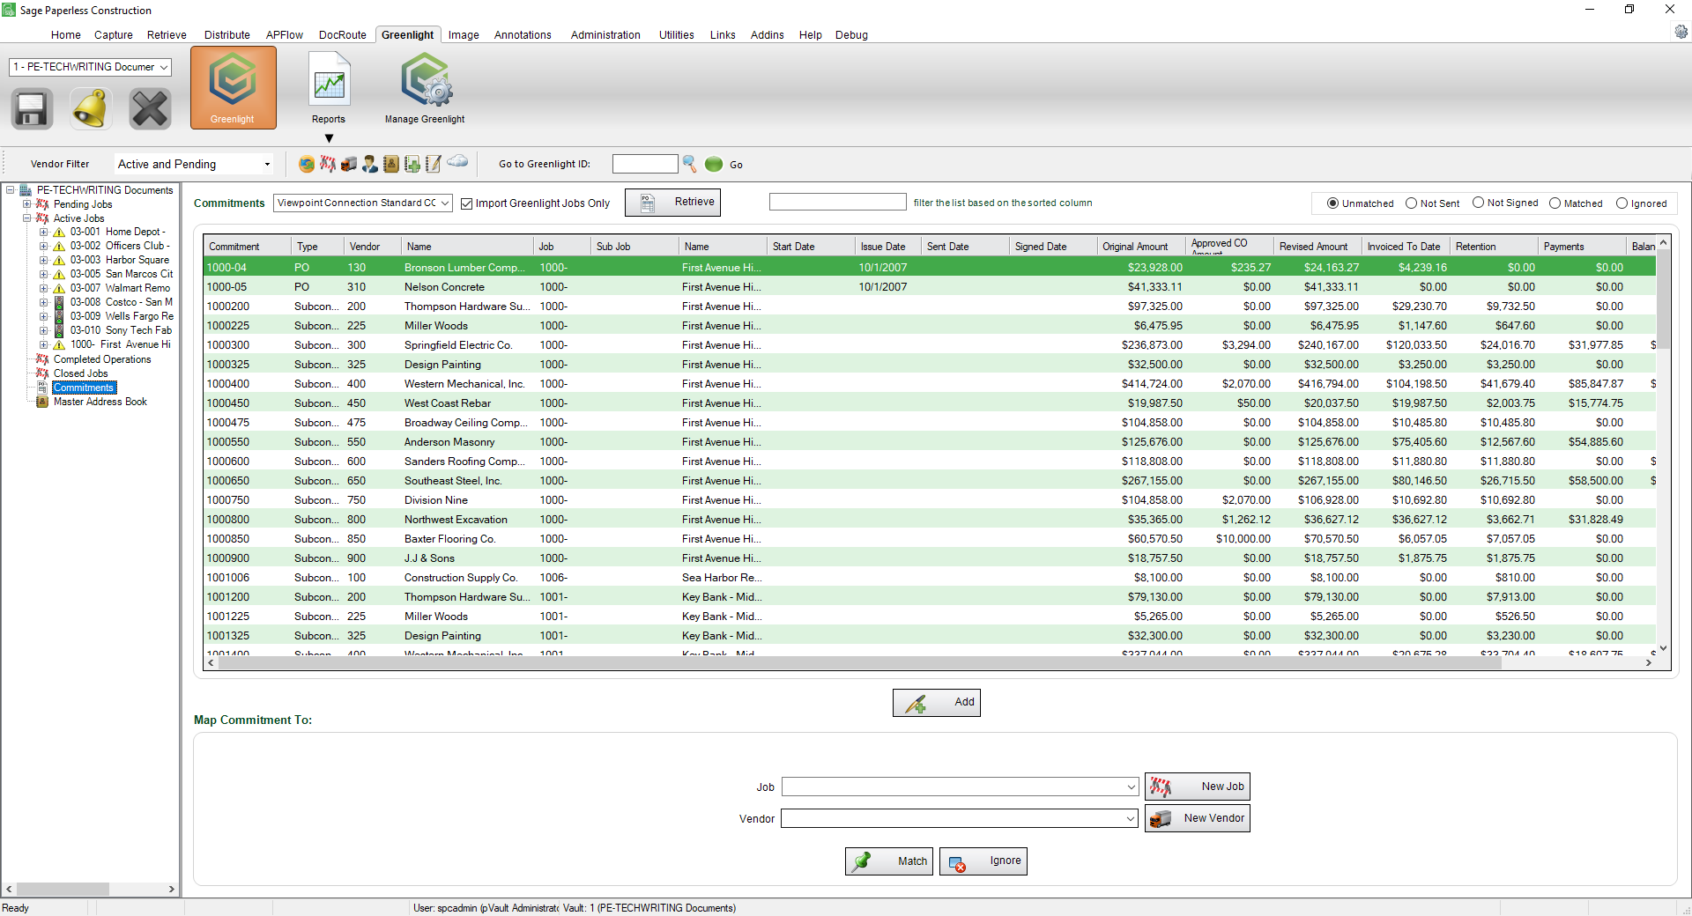1692x916 pixels.
Task: Click the commitments table horizontal scrollbar
Action: [x=859, y=663]
